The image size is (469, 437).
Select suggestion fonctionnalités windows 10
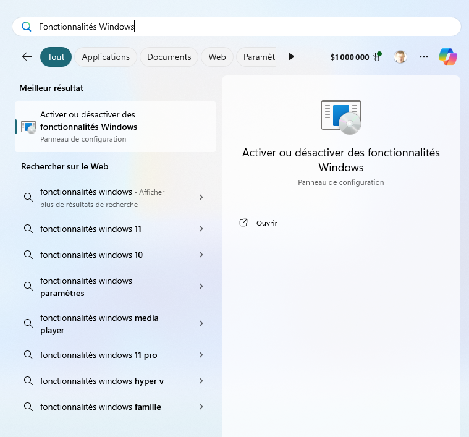[x=115, y=255]
